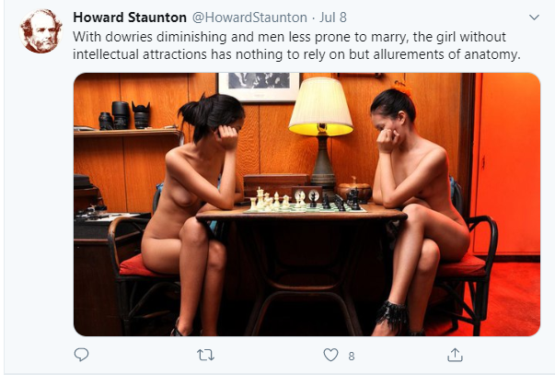Share the tweet using the upload arrow icon

pyautogui.click(x=456, y=355)
